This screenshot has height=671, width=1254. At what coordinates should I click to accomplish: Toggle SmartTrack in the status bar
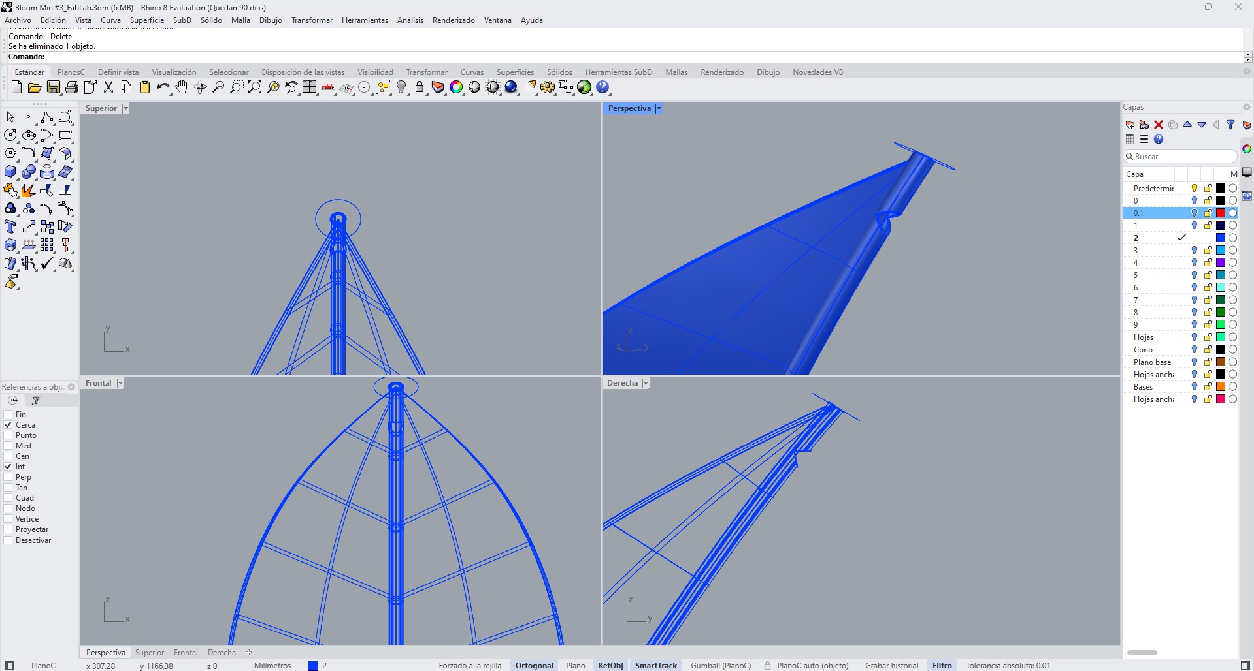656,666
